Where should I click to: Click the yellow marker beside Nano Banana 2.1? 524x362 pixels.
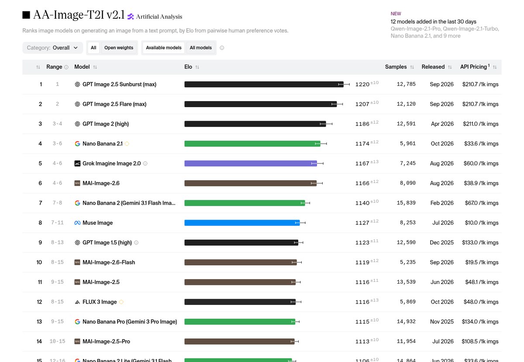pos(127,144)
